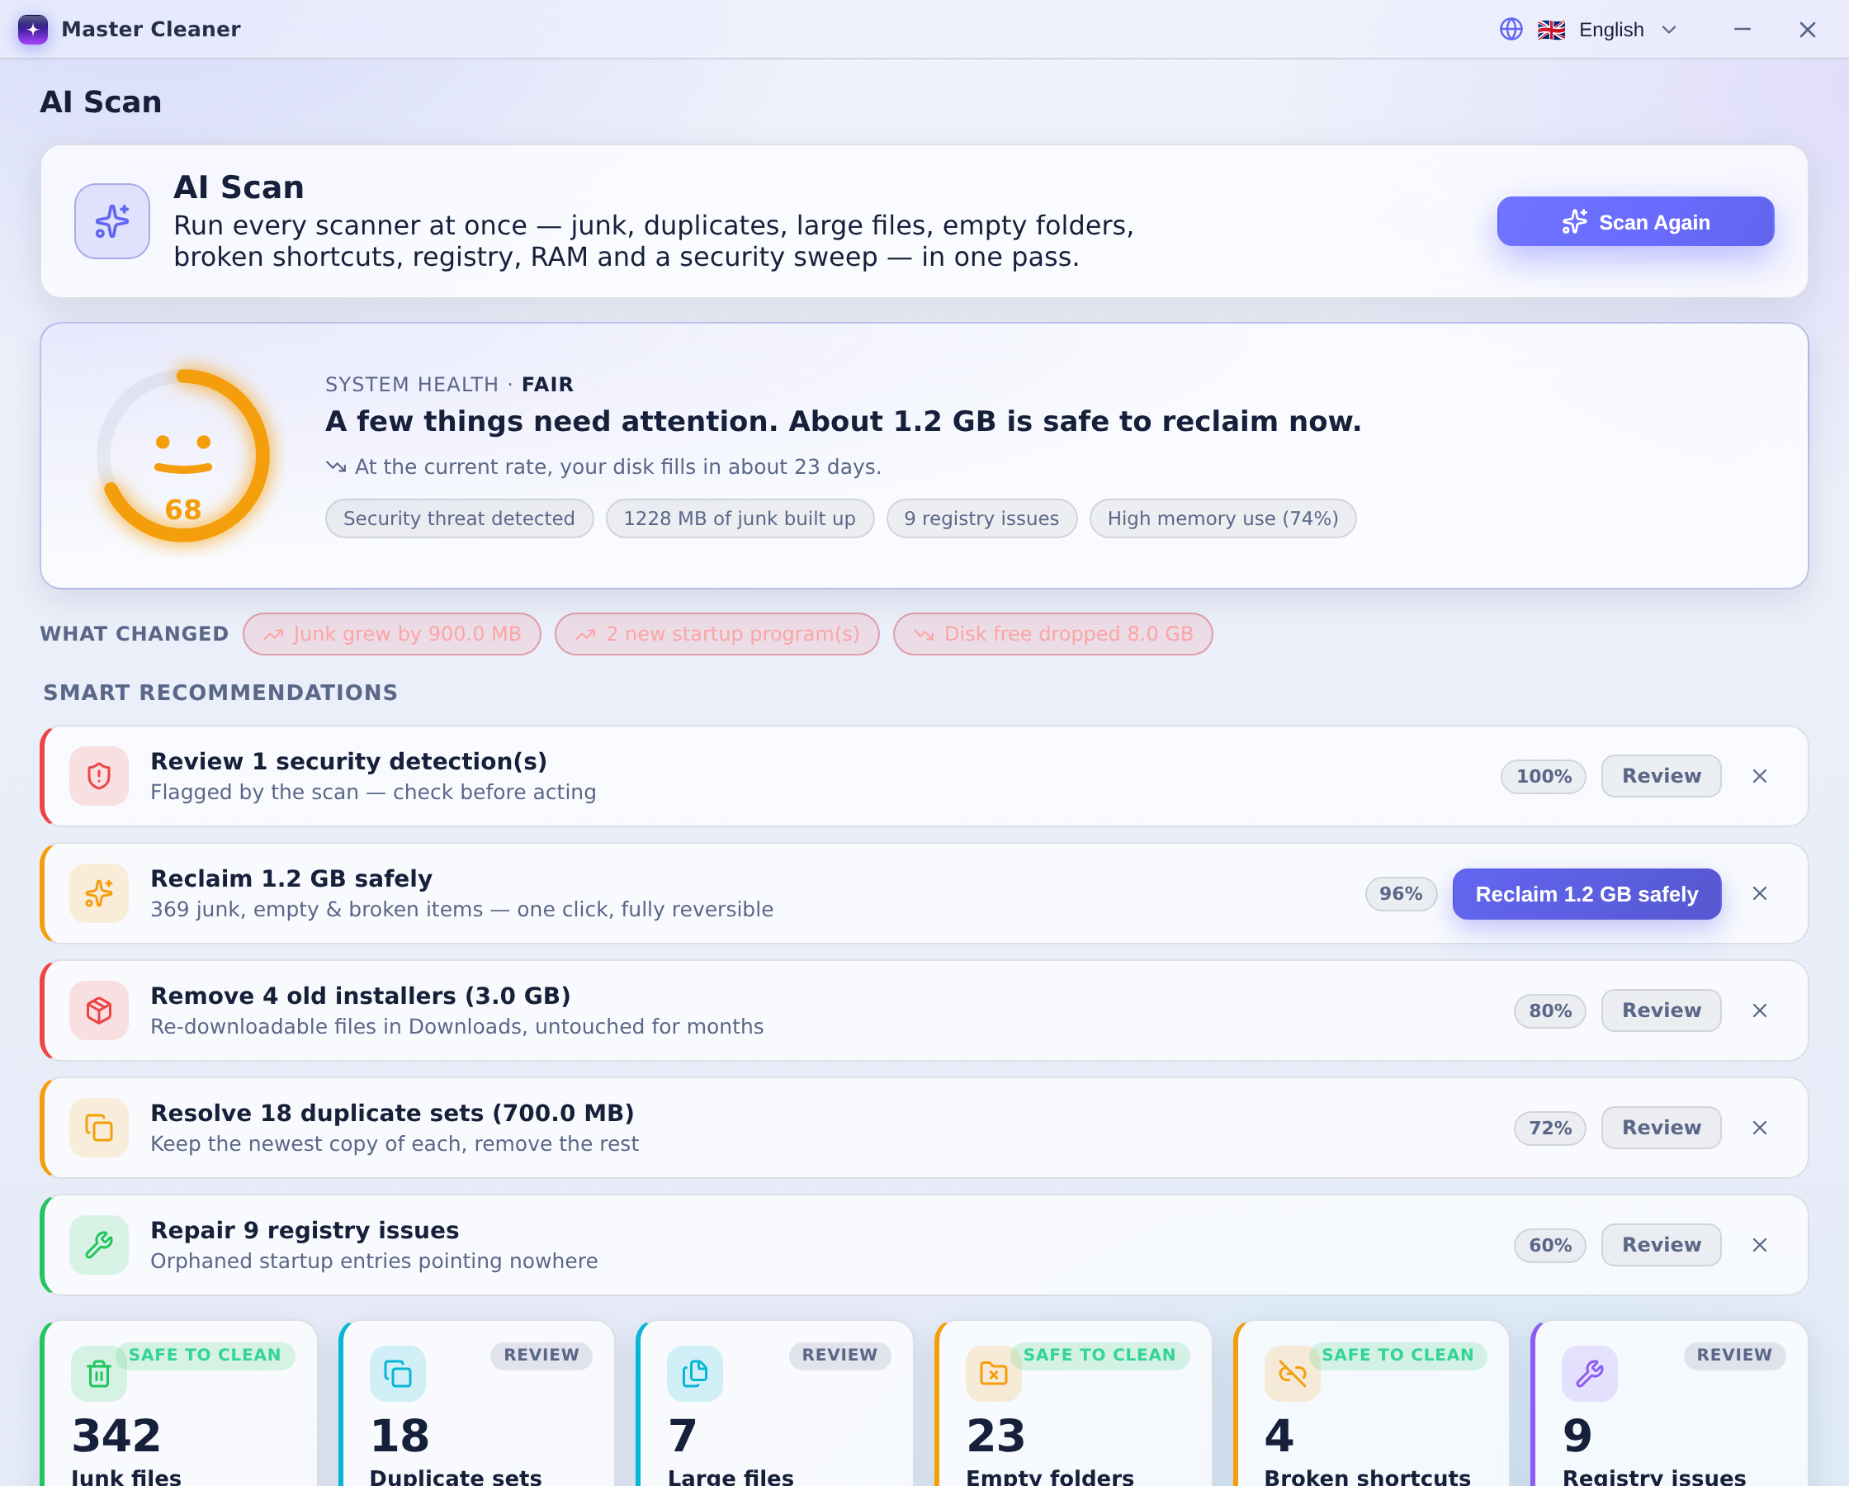Click the Empty folders card icon
Viewport: 1849px width, 1486px height.
pos(994,1374)
